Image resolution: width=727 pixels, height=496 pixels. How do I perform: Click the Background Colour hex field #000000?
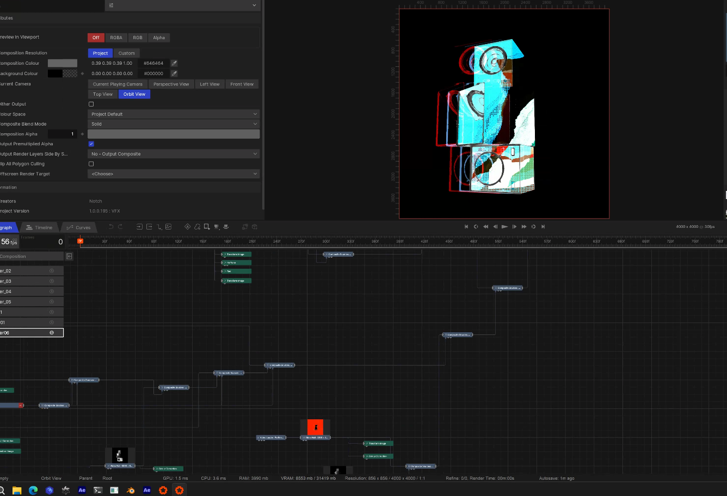click(x=154, y=73)
